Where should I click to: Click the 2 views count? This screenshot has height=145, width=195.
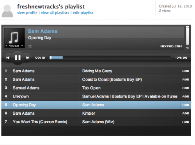tap(165, 10)
